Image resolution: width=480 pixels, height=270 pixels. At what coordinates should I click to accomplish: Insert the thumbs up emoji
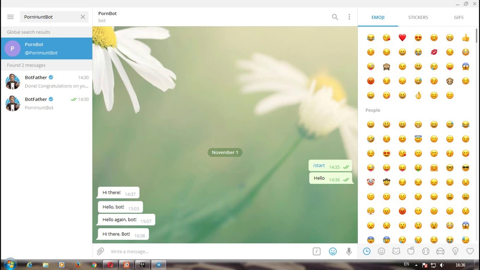466,37
